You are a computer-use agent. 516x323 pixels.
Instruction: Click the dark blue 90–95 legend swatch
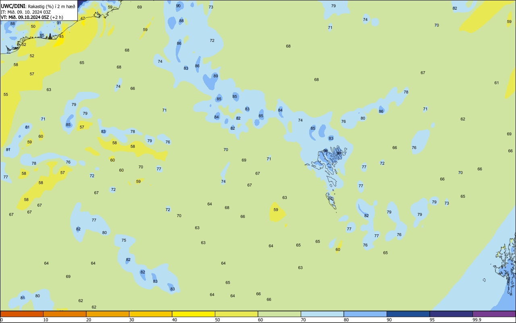click(408, 314)
